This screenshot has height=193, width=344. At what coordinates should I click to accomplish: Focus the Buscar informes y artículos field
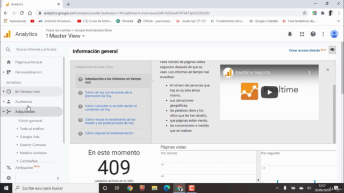pyautogui.click(x=37, y=49)
